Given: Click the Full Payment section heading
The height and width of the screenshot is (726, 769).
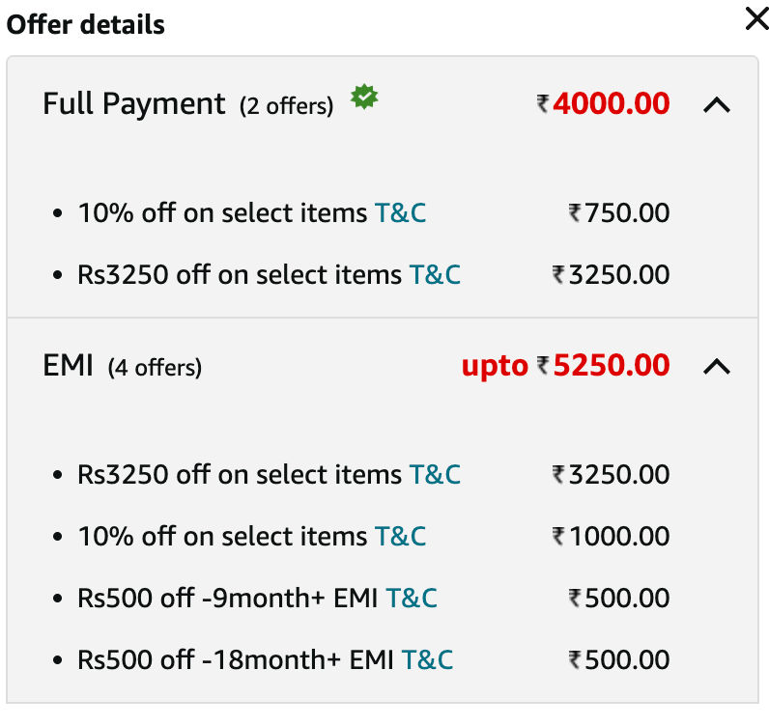Looking at the screenshot, I should point(134,104).
